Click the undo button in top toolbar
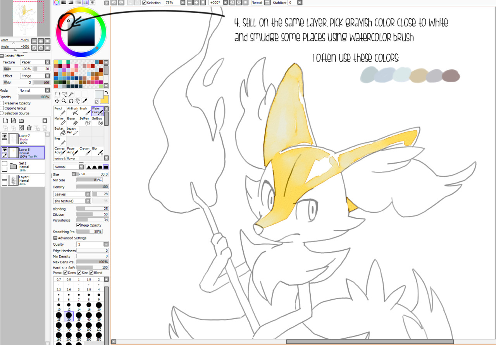Screen dimensions: 496x345 (114, 3)
